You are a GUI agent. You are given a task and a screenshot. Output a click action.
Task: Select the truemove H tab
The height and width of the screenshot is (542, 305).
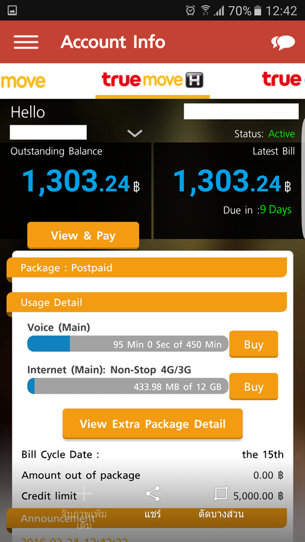click(x=152, y=80)
